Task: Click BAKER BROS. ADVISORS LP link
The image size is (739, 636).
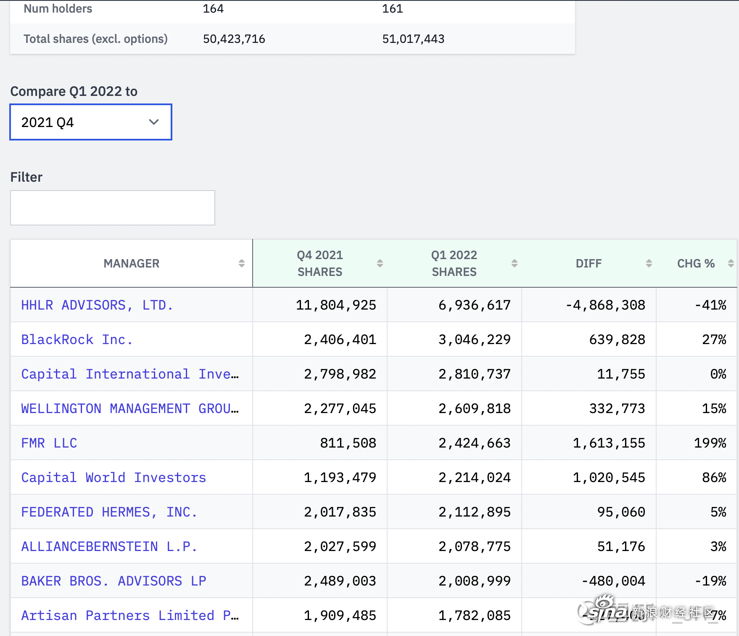Action: [x=113, y=581]
